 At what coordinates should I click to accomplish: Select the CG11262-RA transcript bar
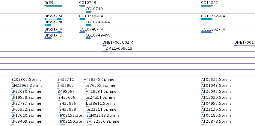coord(207,19)
